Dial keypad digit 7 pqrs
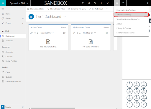The image size is (151, 109). click(x=129, y=98)
